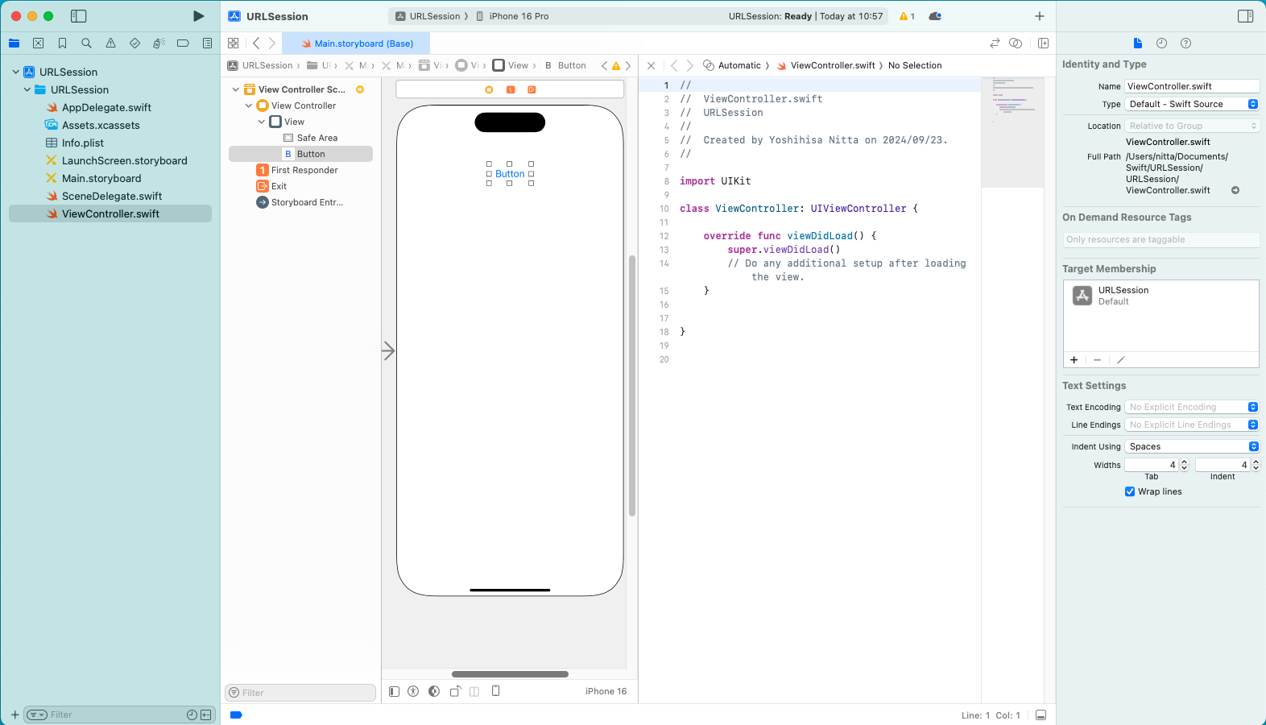Open the Indent Using Spaces dropdown
Screen dimensions: 1266x725
(x=1192, y=446)
